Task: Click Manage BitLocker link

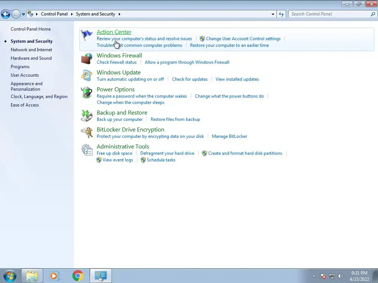Action: tap(230, 136)
